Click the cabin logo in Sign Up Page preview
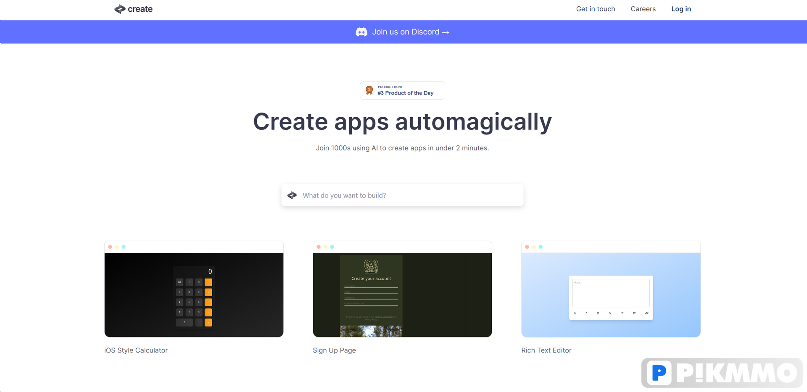This screenshot has width=807, height=392. (x=371, y=266)
